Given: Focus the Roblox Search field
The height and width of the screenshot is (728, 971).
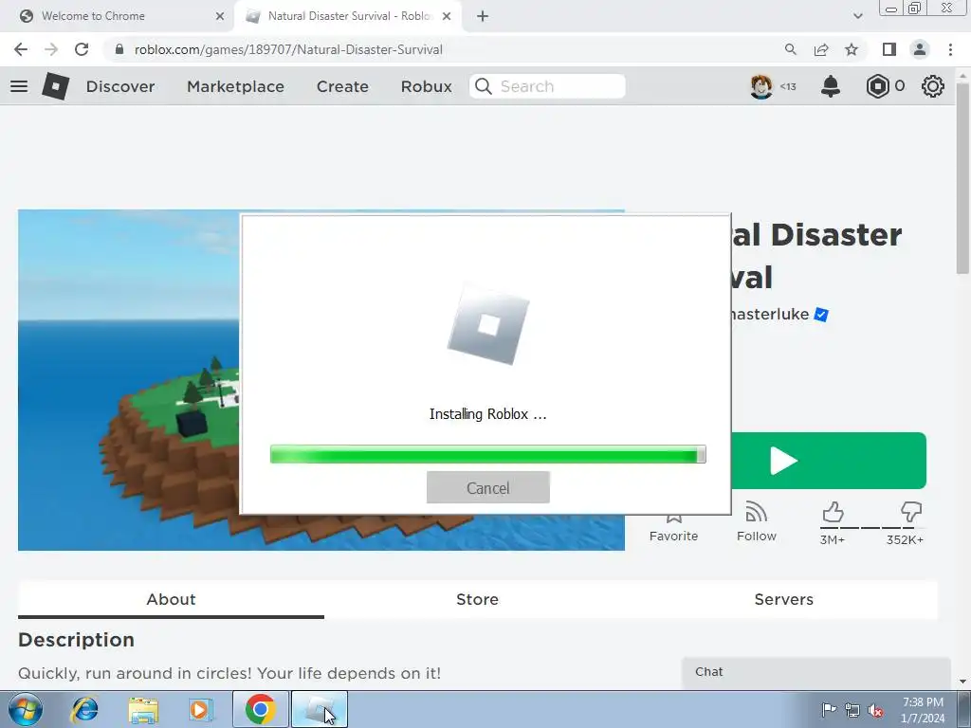Looking at the screenshot, I should coord(547,86).
